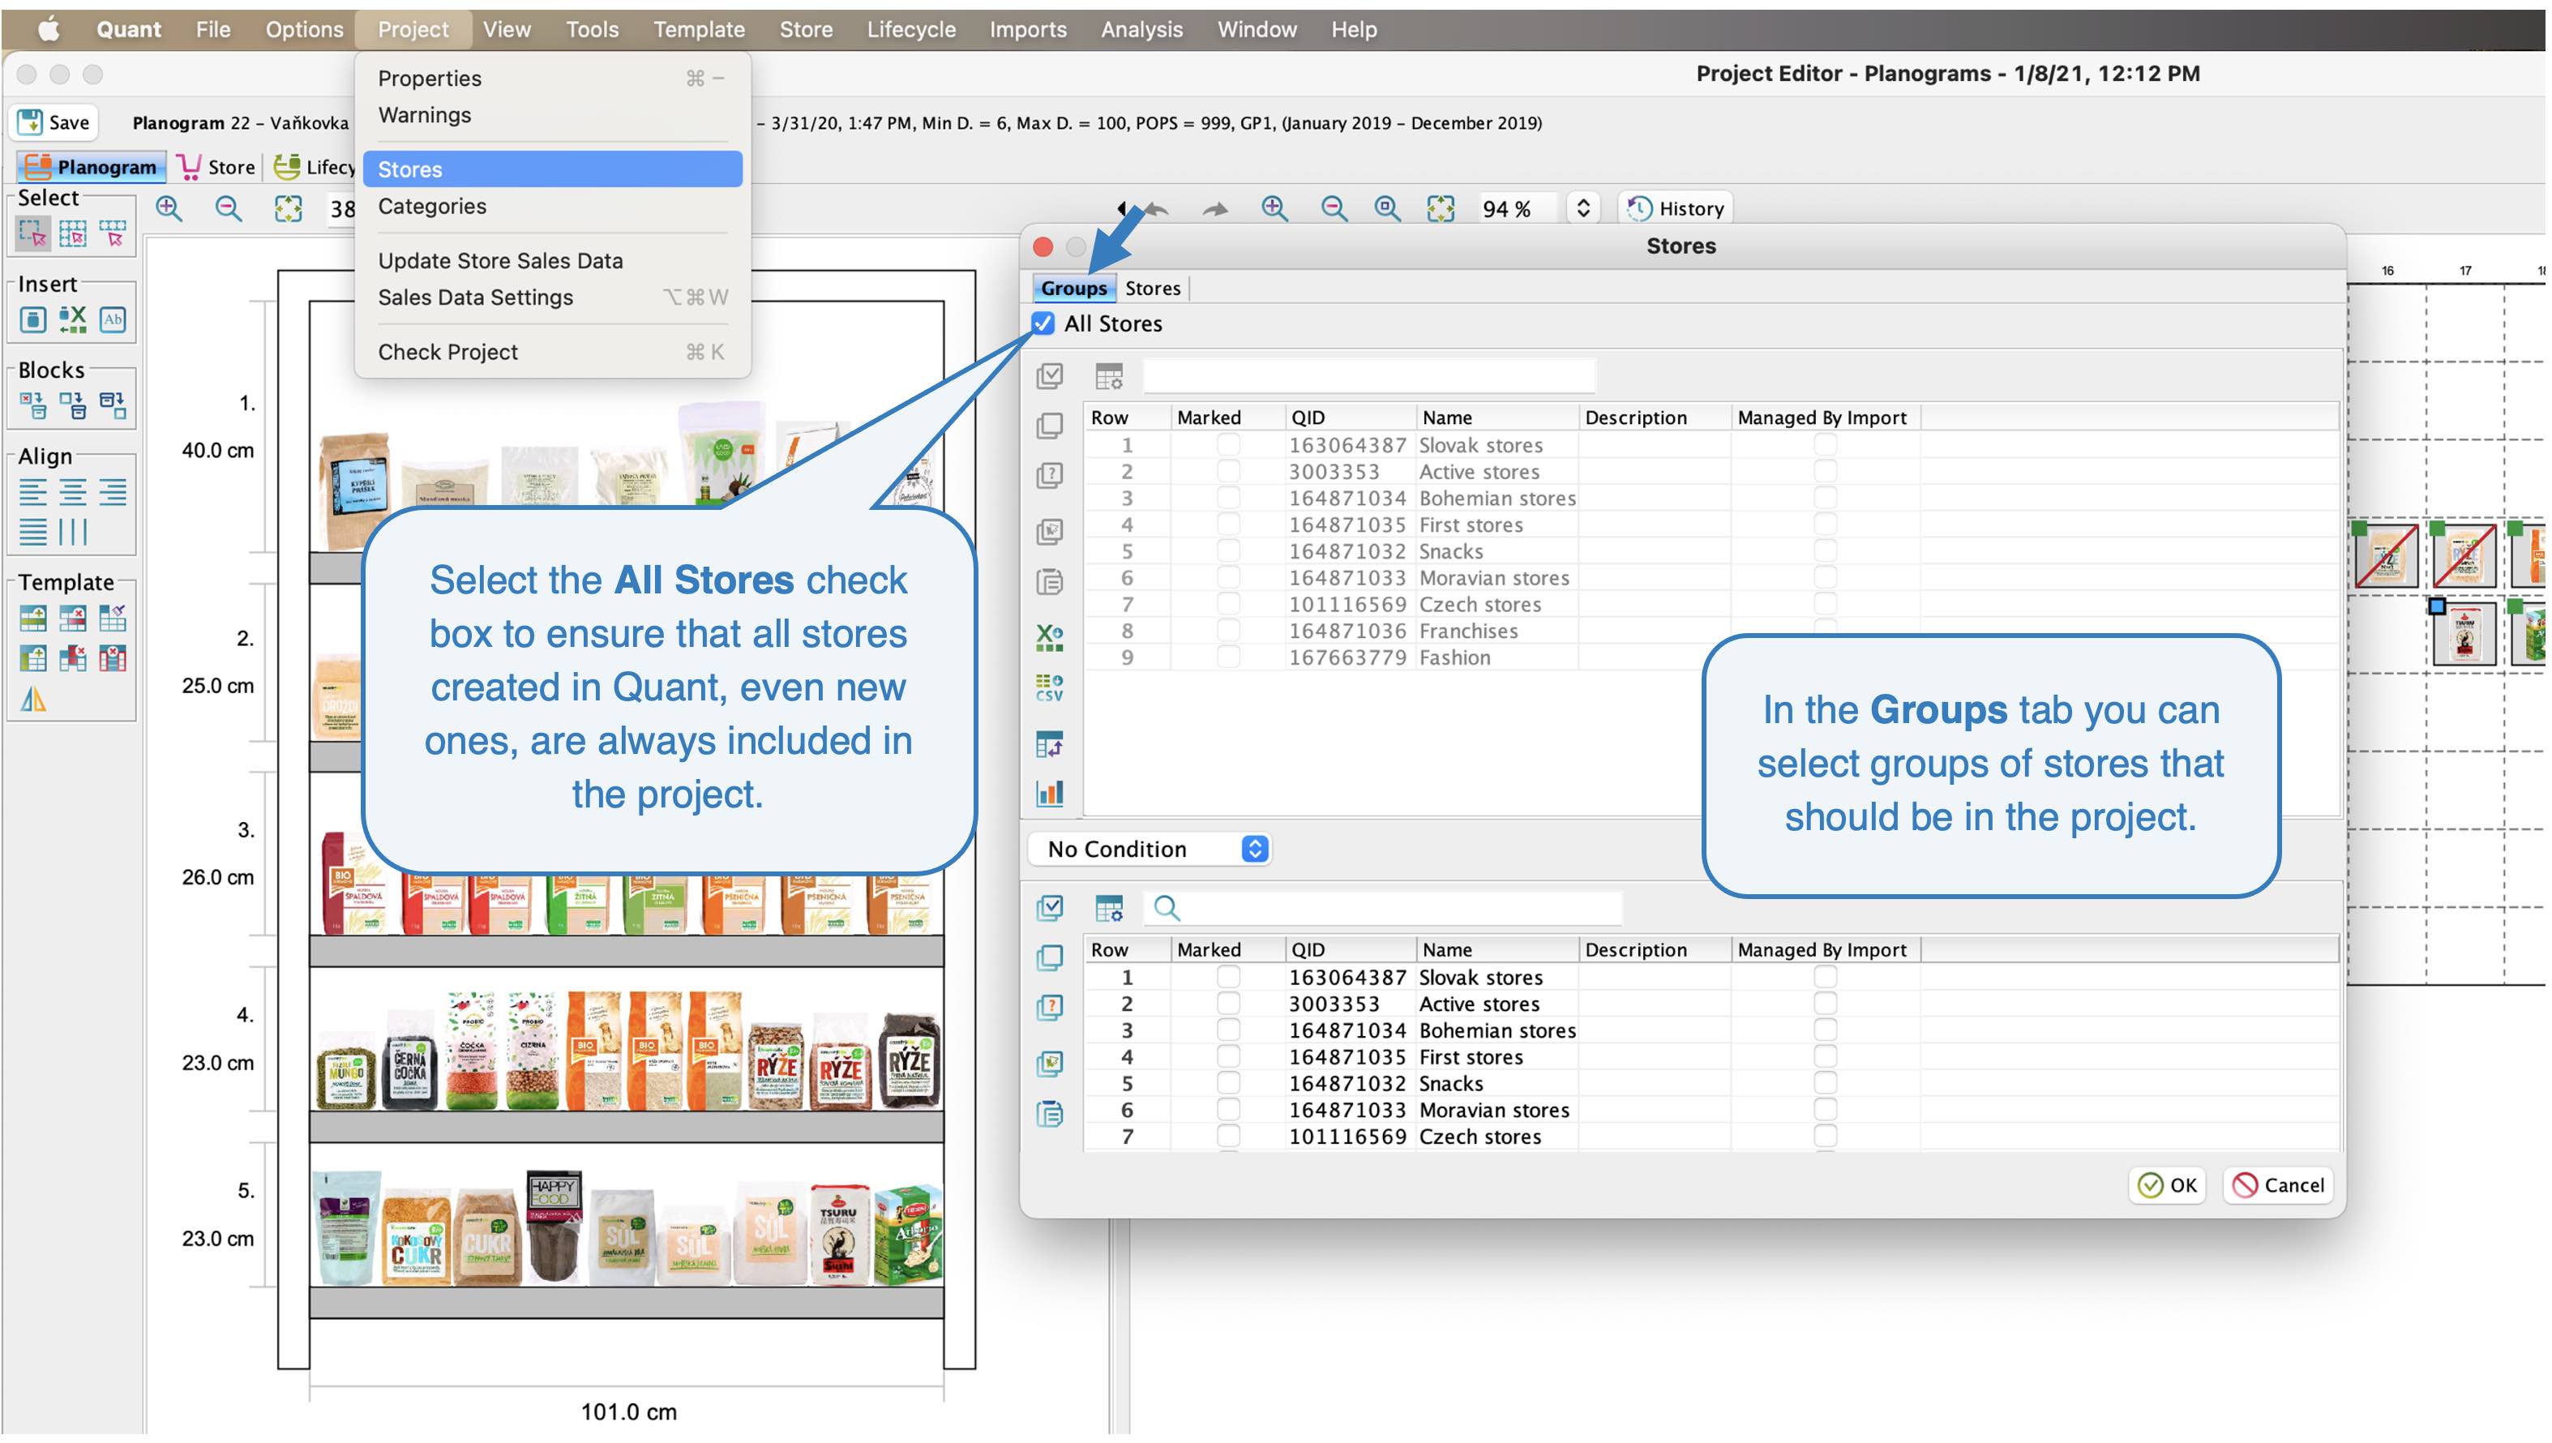Screen dimensions: 2552x1443
Task: Align items center
Action: [x=72, y=491]
